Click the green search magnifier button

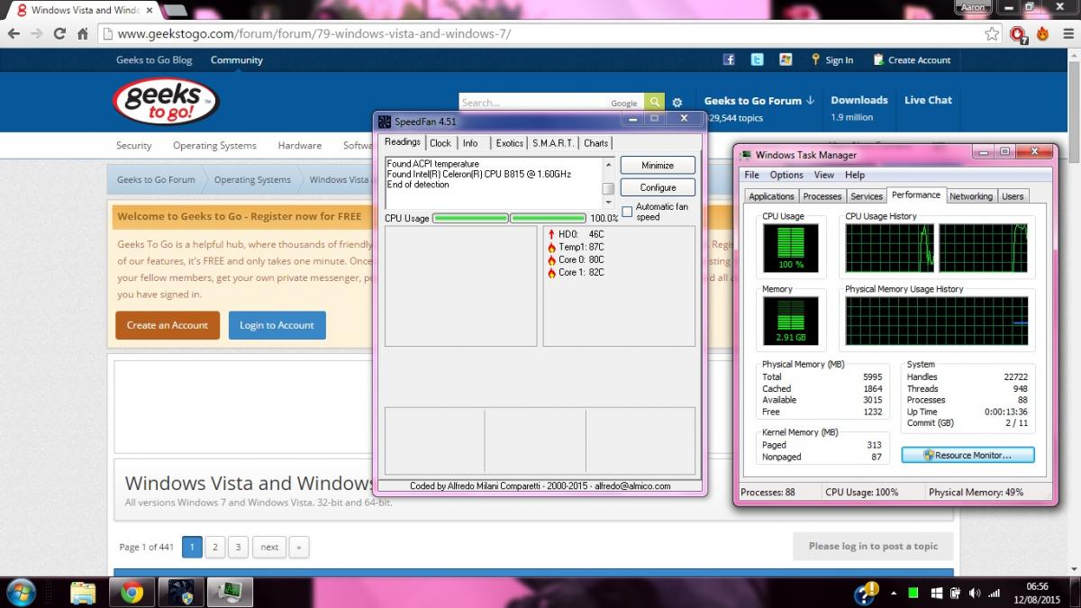click(655, 103)
